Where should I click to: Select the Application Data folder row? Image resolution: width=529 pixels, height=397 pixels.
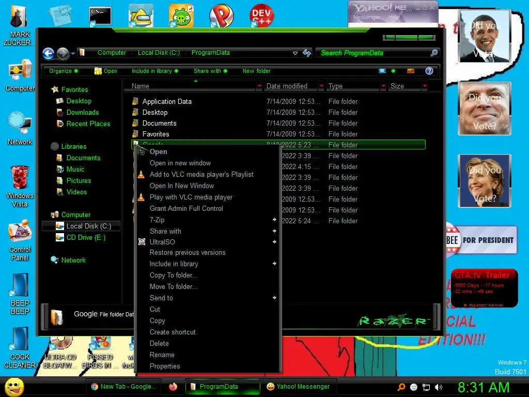pos(278,101)
